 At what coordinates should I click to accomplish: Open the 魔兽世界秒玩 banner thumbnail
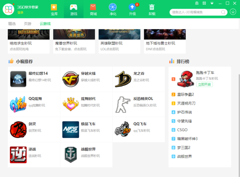coord(74,34)
